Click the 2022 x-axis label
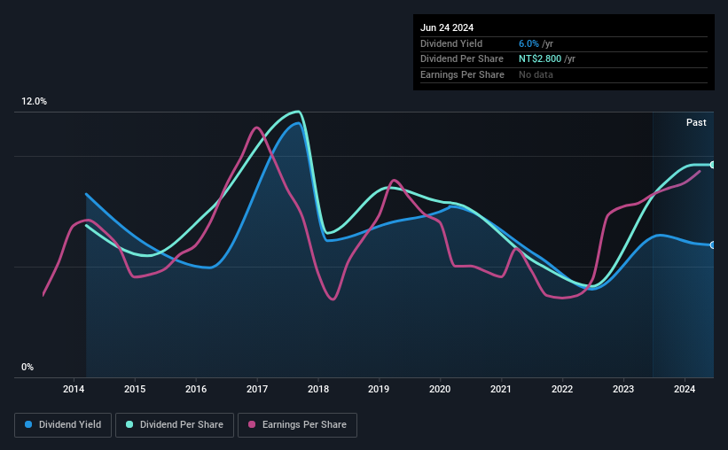Screen dimensions: 728x450 coord(562,389)
